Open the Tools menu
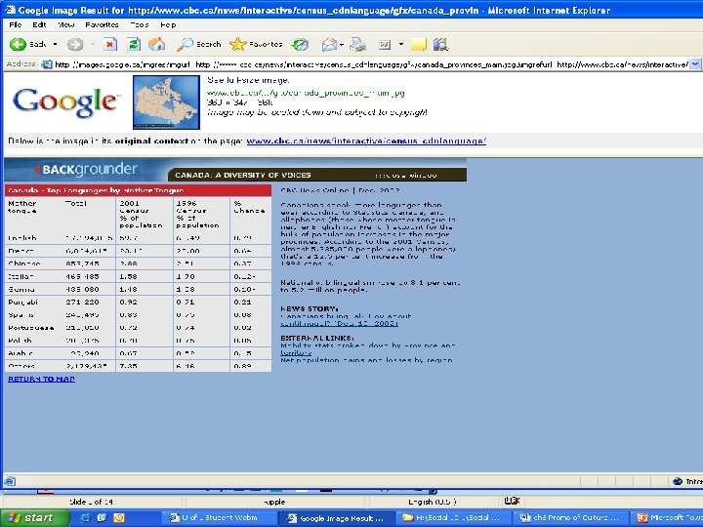703x527 pixels. (139, 24)
